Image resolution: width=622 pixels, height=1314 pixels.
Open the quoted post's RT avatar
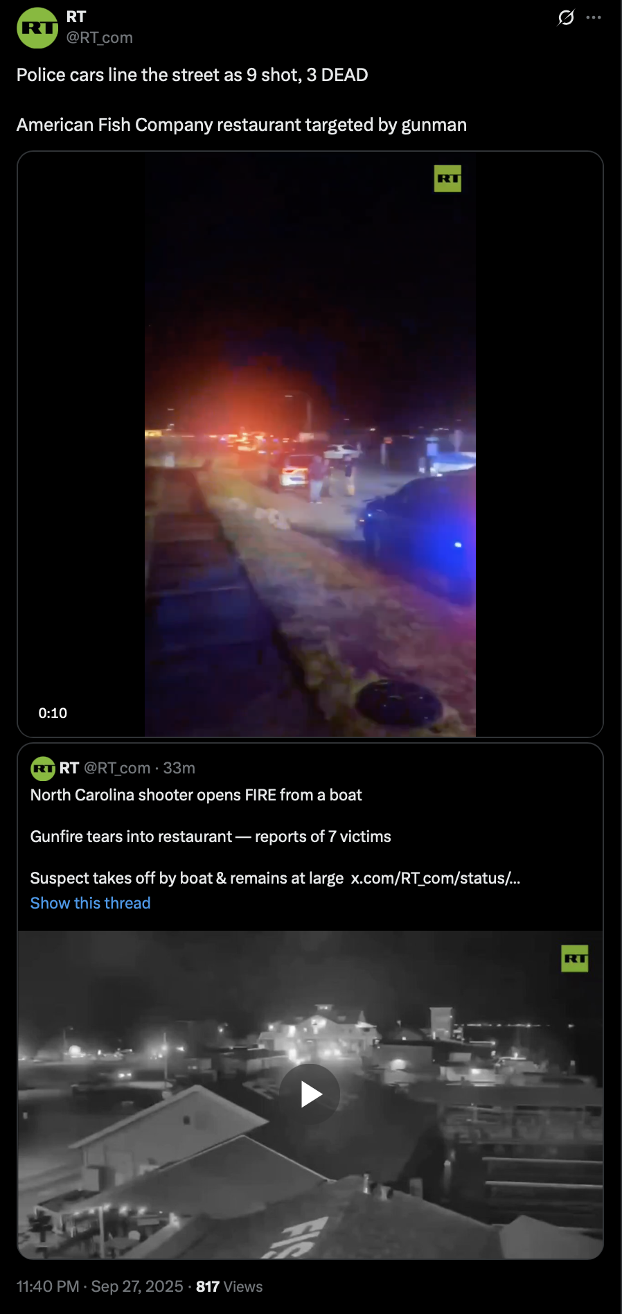point(43,768)
